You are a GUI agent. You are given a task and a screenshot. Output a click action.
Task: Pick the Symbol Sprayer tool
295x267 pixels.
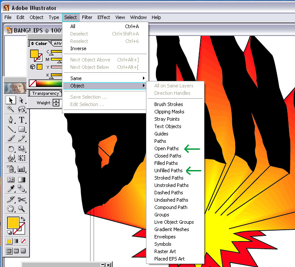[x=11, y=169]
